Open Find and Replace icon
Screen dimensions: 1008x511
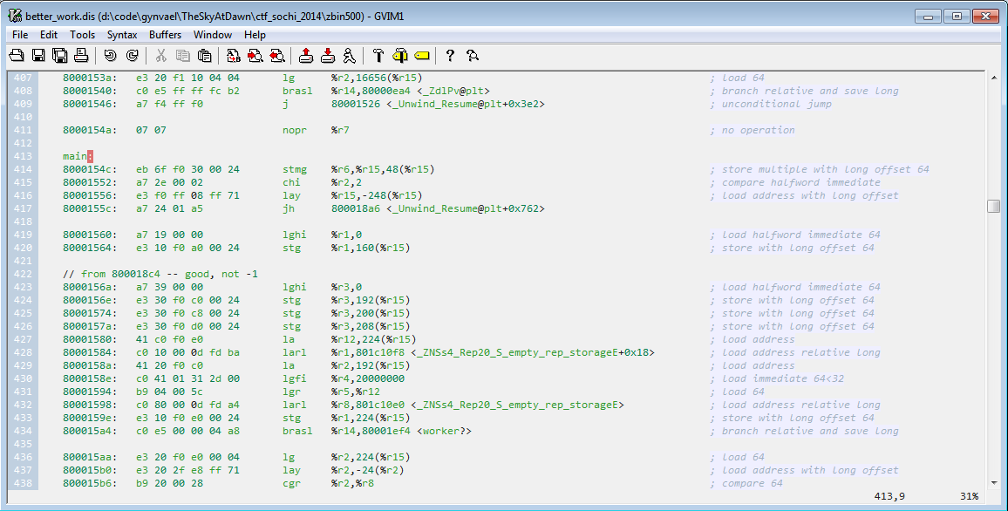pos(234,56)
